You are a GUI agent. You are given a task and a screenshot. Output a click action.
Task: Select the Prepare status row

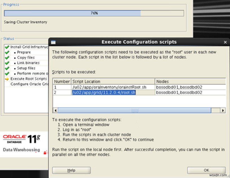coord(26,52)
